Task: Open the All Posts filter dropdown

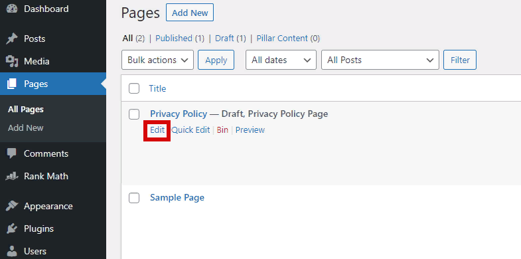Action: click(380, 60)
